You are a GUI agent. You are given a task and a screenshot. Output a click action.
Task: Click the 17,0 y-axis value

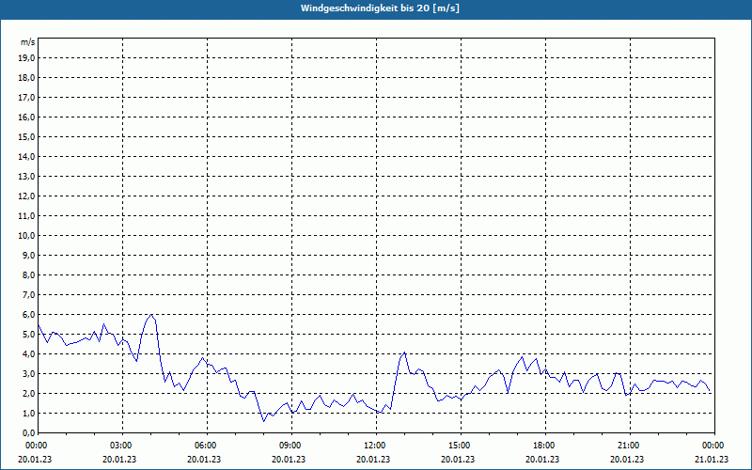[26, 98]
